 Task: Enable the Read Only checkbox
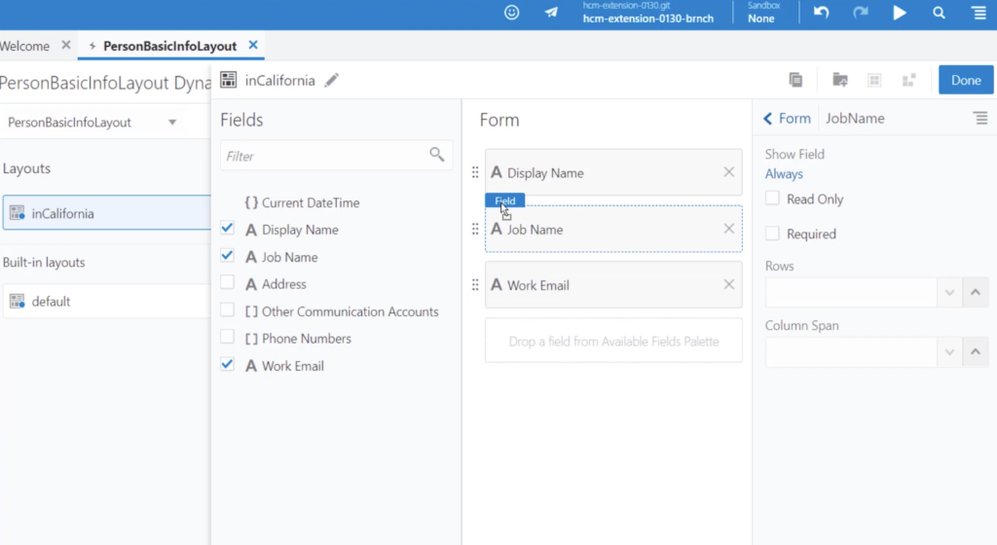click(772, 199)
